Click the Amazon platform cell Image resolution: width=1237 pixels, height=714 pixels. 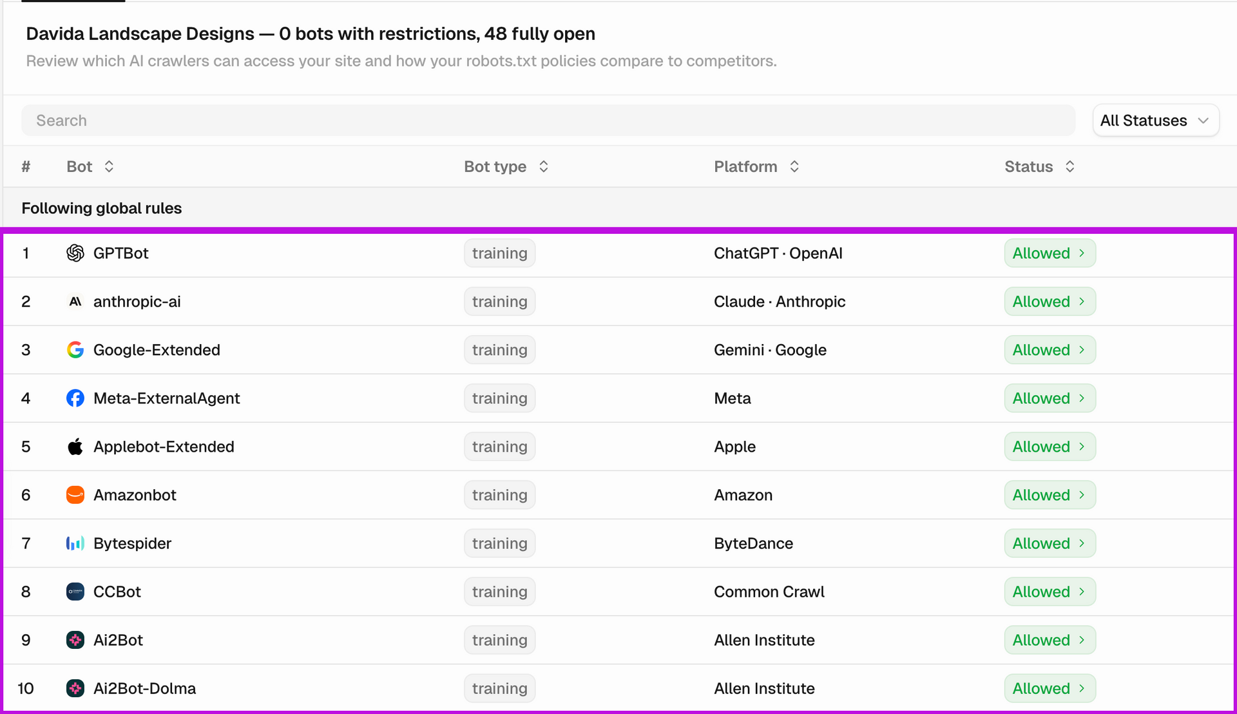tap(743, 495)
